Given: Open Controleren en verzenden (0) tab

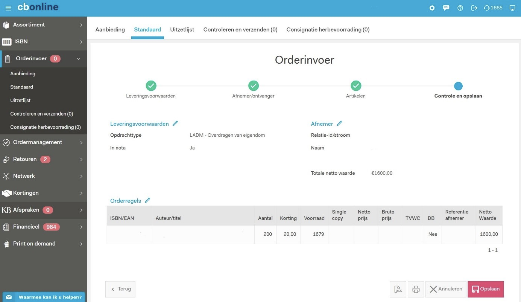Looking at the screenshot, I should 240,29.
